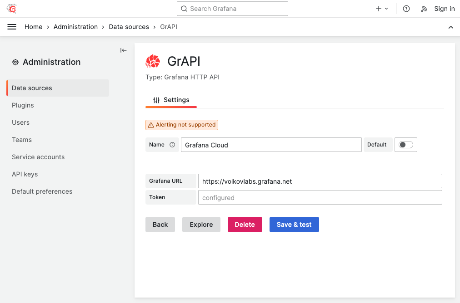The image size is (460, 303).
Task: Open Plugins in the sidebar
Action: tap(23, 105)
